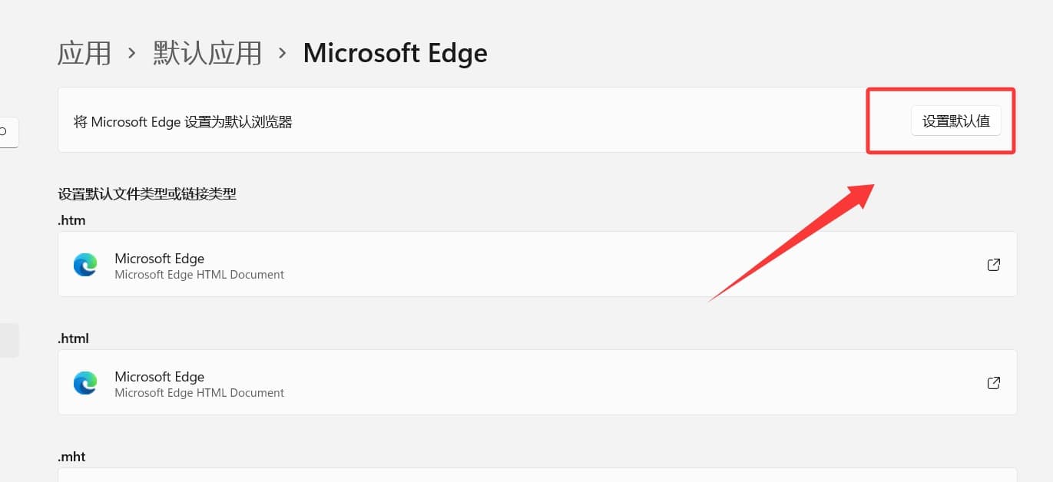The image size is (1053, 482).
Task: Select the Microsoft Edge name under .html
Action: point(159,377)
